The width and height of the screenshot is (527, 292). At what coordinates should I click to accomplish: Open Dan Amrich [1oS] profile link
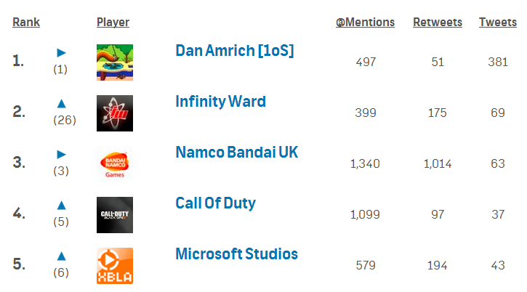point(234,51)
